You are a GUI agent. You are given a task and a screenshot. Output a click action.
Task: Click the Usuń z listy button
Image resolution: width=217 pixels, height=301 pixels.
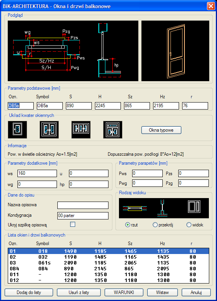pos(79,292)
